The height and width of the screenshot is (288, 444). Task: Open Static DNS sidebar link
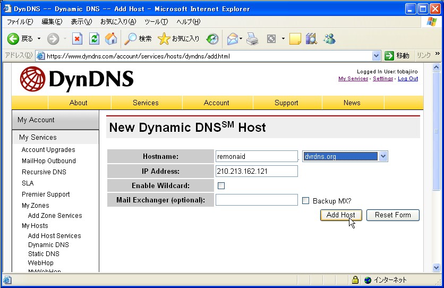tap(44, 254)
